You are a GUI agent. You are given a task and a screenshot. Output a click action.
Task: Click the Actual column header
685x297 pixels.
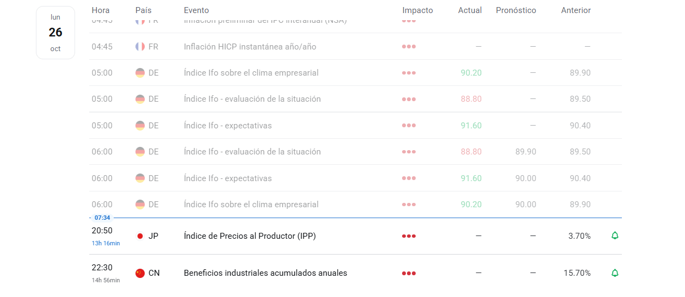click(x=470, y=10)
